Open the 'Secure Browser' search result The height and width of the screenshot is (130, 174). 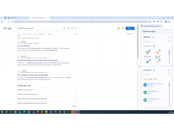[x=24, y=46]
